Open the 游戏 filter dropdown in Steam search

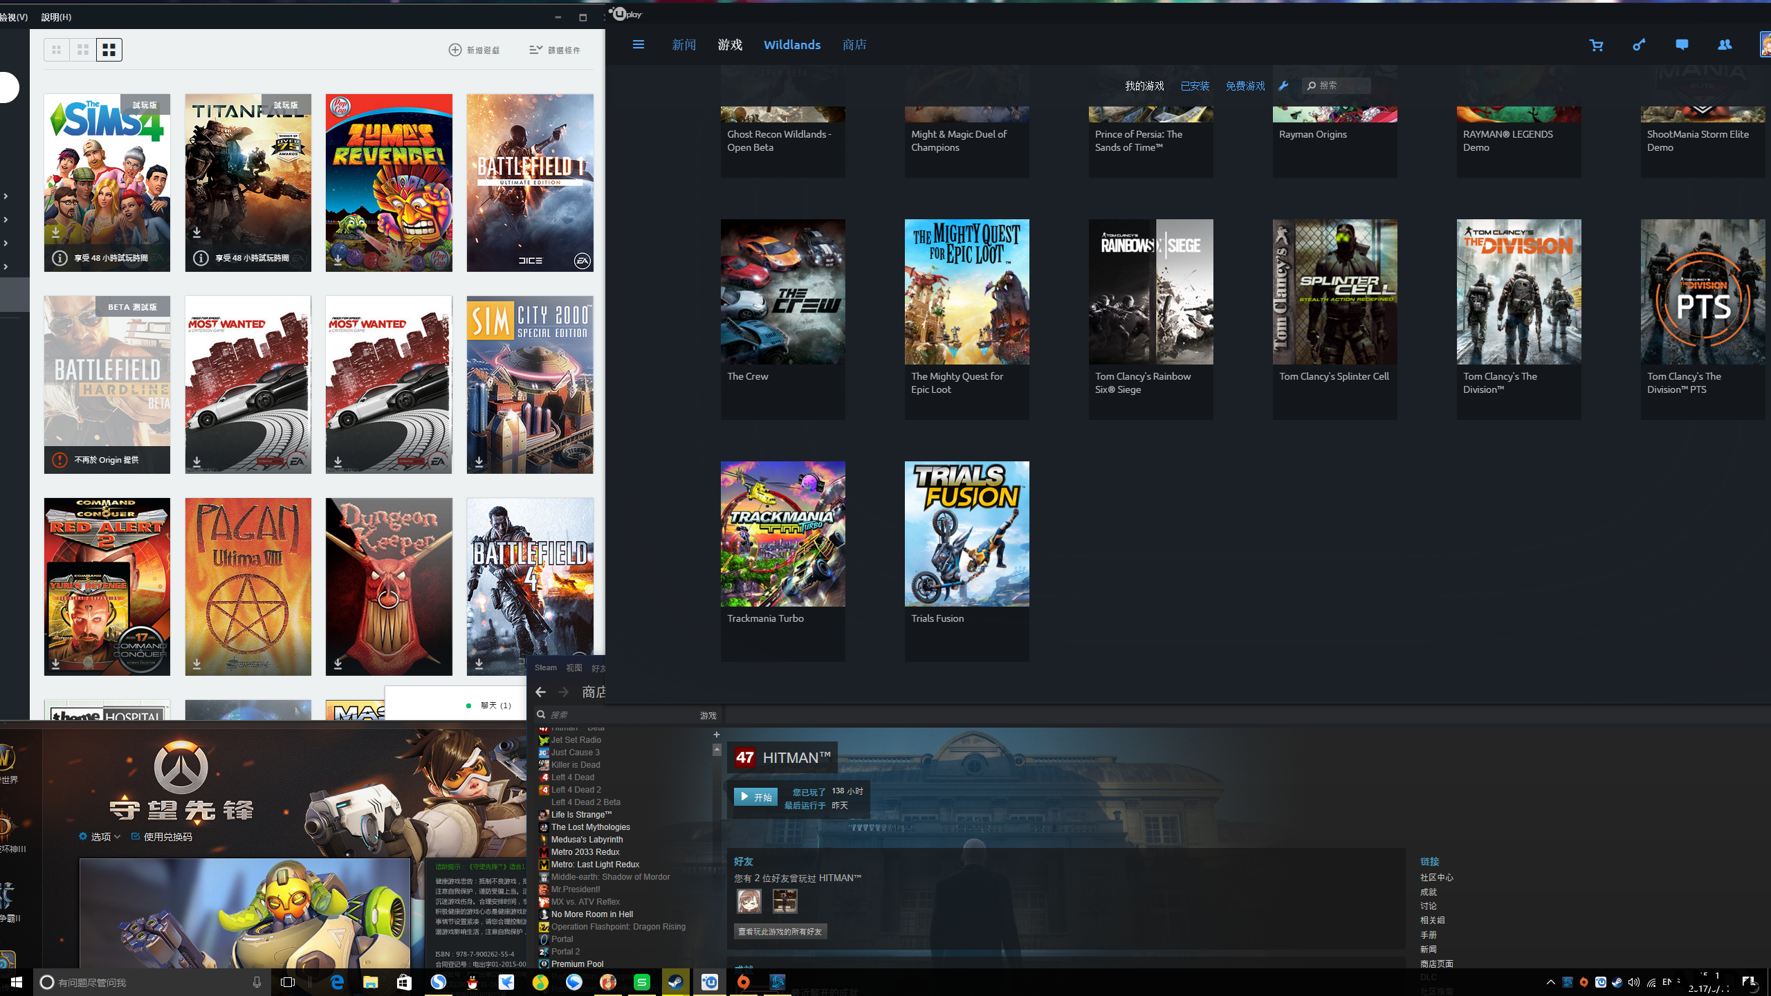click(708, 715)
